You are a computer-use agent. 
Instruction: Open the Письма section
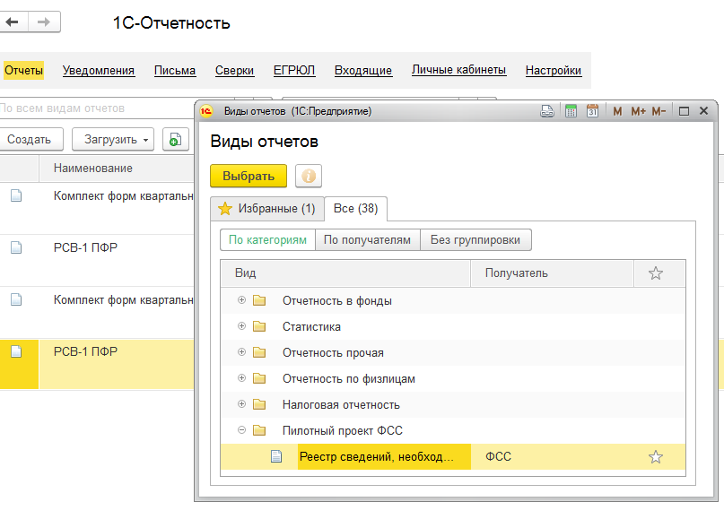click(x=175, y=71)
